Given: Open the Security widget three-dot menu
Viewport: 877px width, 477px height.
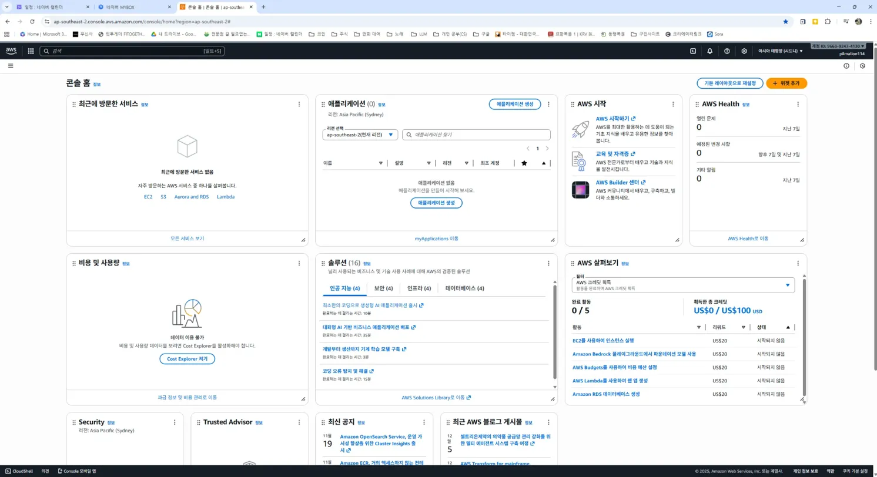Looking at the screenshot, I should 175,422.
